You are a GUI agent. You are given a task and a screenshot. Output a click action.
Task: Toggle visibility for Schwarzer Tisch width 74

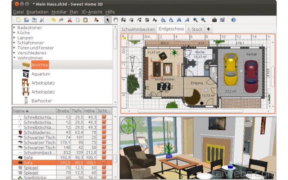click(x=104, y=137)
